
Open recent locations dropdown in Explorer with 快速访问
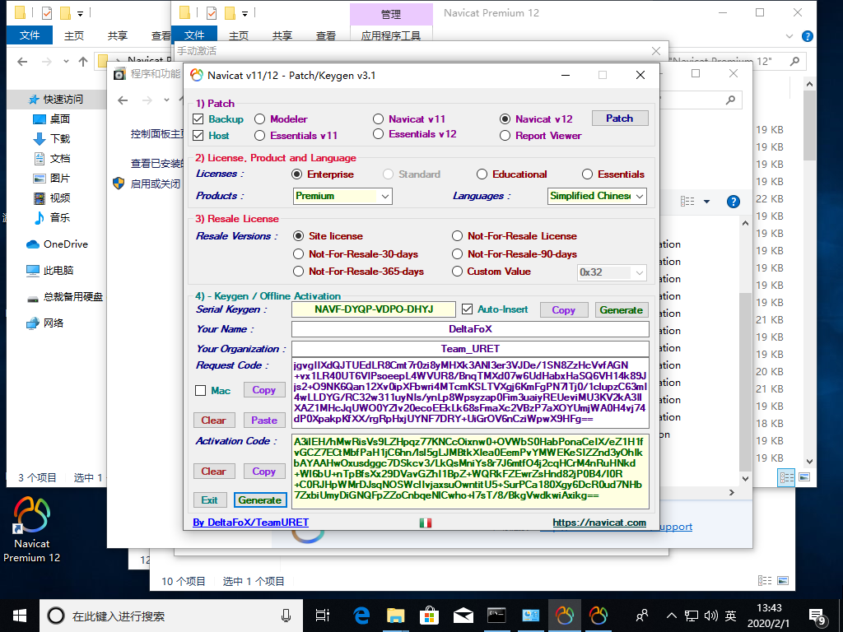pos(66,61)
